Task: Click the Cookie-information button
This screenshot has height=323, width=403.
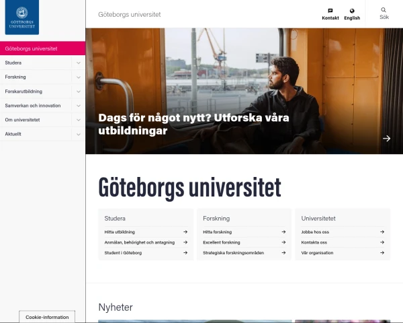Action: click(47, 317)
